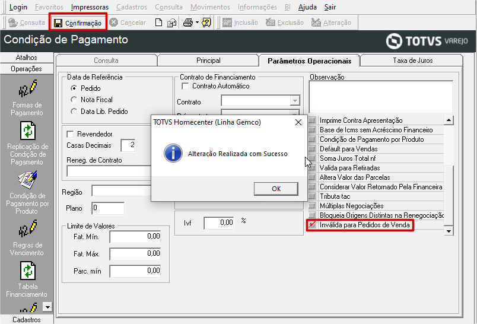Open the printer dropdown arrow
Image resolution: width=477 pixels, height=324 pixels.
pyautogui.click(x=197, y=23)
